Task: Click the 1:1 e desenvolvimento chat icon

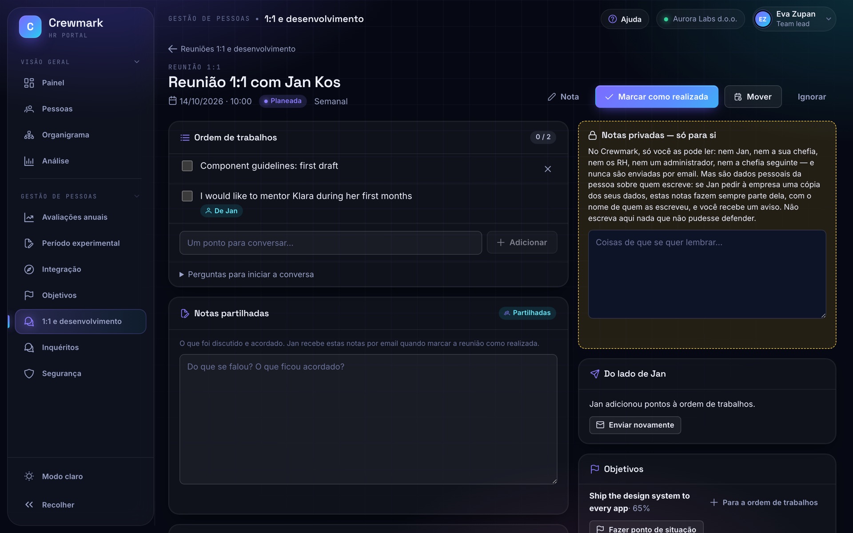Action: coord(29,322)
